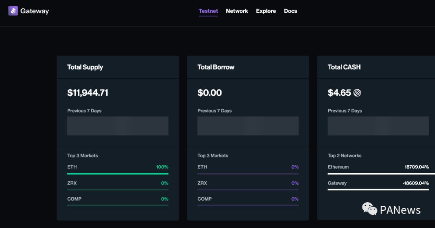Viewport: 435px width, 228px height.
Task: Click the green ETH 100% progress bar
Action: [118, 174]
